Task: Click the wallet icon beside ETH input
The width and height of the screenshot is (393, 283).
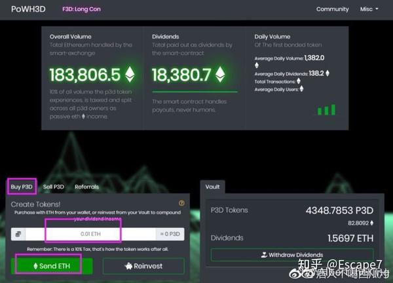Action: tap(18, 234)
